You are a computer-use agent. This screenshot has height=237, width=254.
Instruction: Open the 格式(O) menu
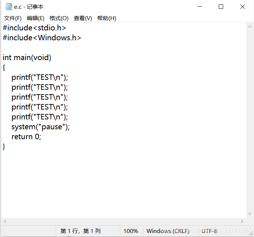(59, 18)
